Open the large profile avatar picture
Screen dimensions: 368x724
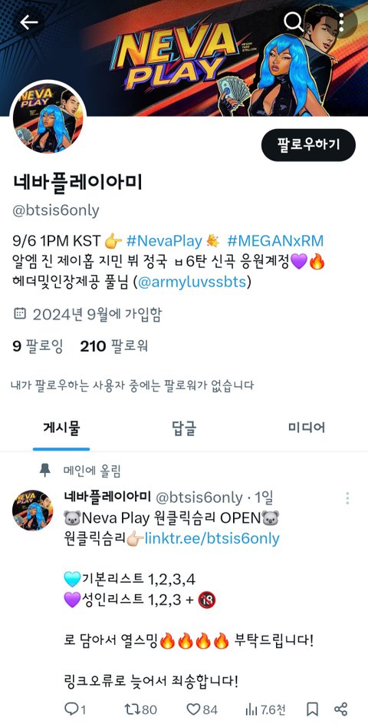[x=48, y=119]
